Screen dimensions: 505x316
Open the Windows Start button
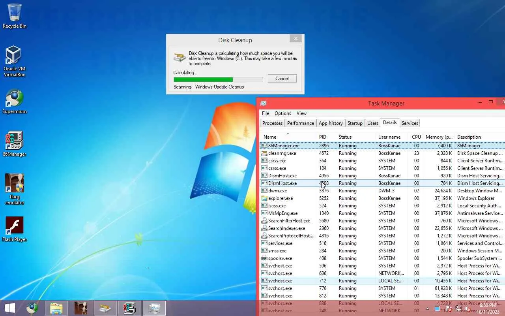[10, 308]
